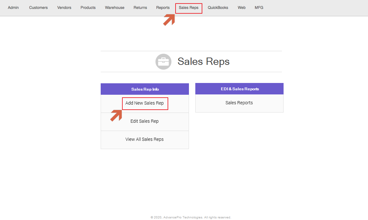Open the Reports menu
Image resolution: width=368 pixels, height=220 pixels.
tap(163, 8)
